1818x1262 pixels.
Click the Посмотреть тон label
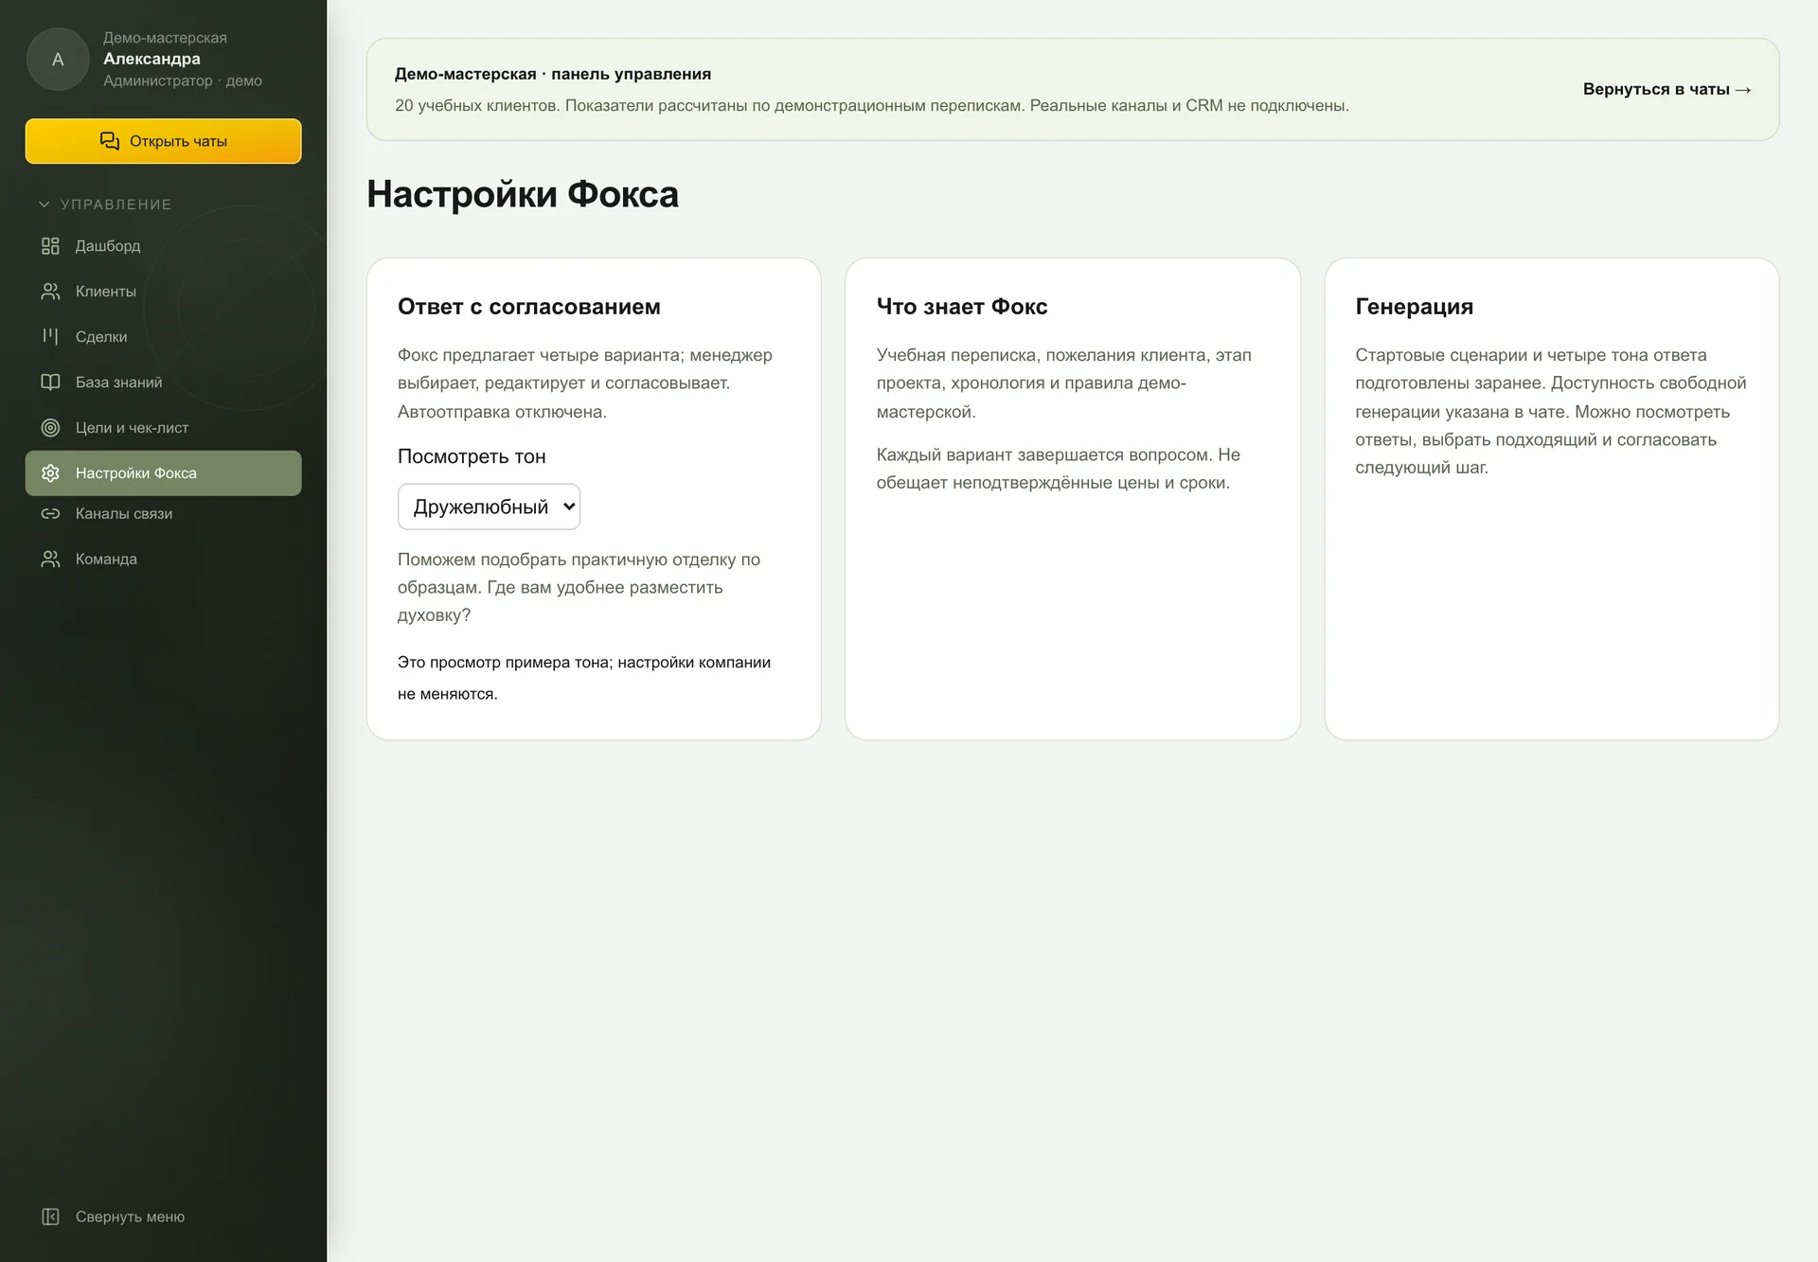click(x=472, y=456)
